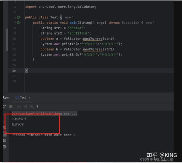Click the exit-arrow icon in Run toolbar
This screenshot has height=163, width=182.
(x=25, y=106)
